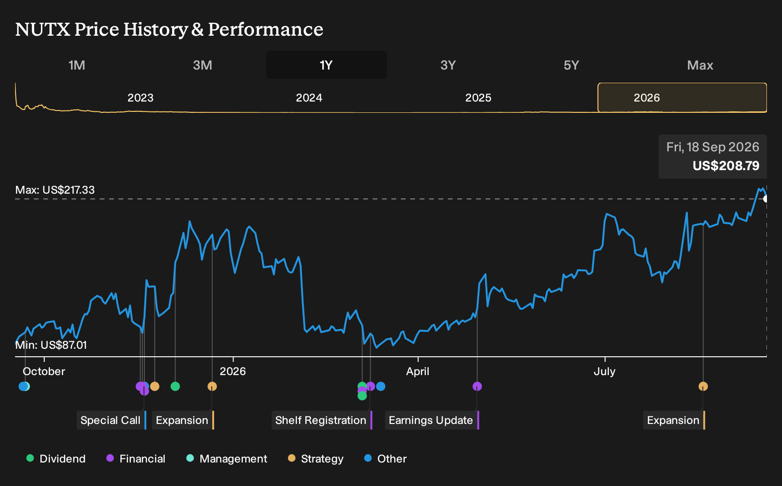
Task: Jump to 2023 in overview timeline
Action: [140, 98]
